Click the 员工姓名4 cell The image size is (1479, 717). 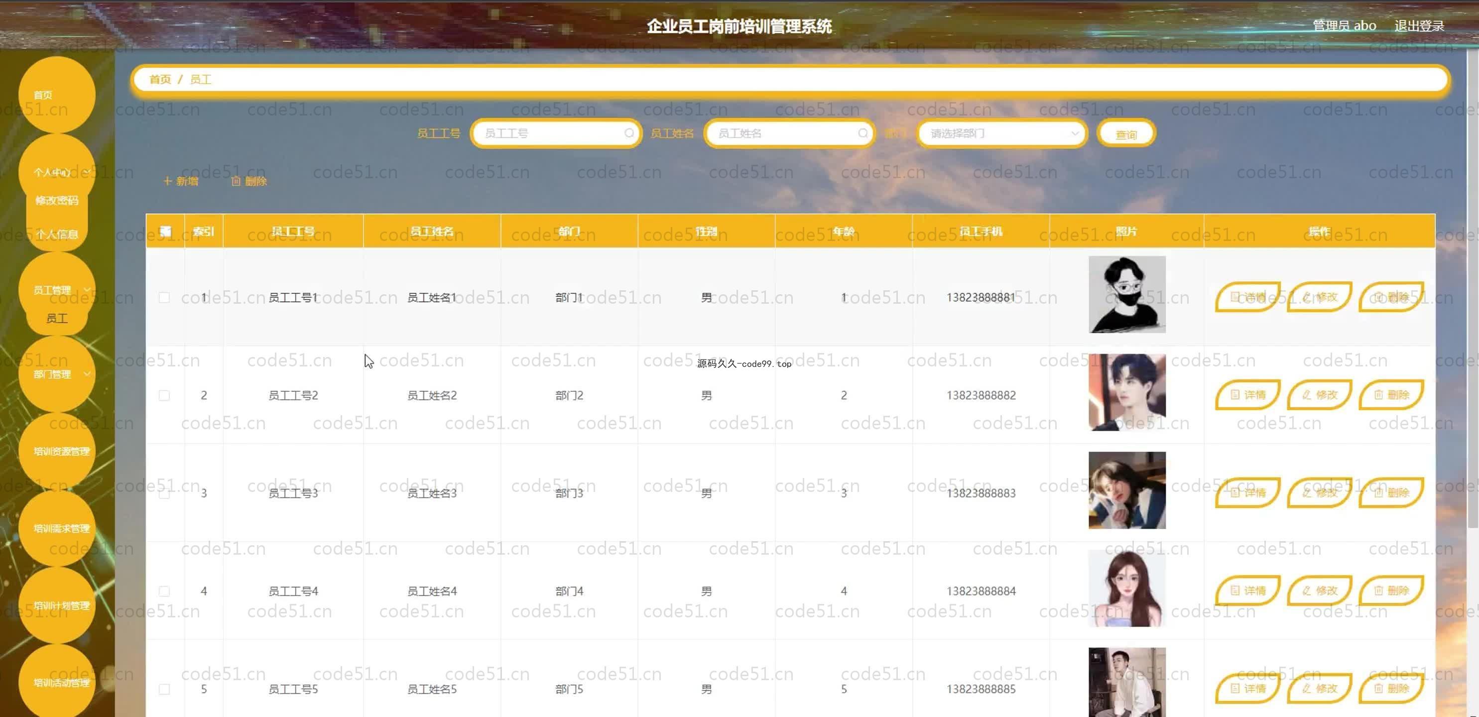tap(432, 591)
